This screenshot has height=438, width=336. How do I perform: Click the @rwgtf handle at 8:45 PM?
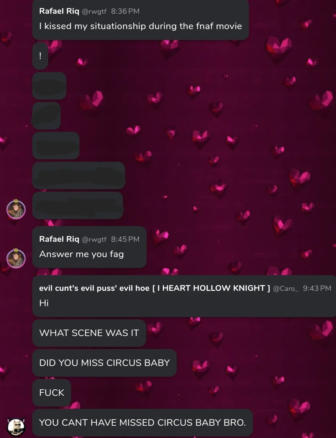(x=94, y=240)
